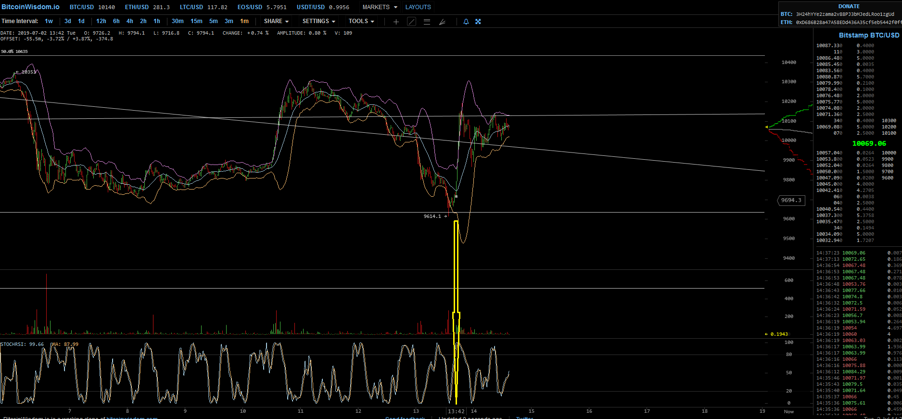Click depth range label 9600
This screenshot has height=419, width=902.
(x=888, y=178)
